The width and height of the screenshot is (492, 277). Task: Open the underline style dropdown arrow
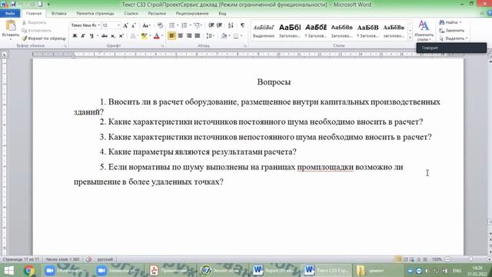click(x=97, y=36)
